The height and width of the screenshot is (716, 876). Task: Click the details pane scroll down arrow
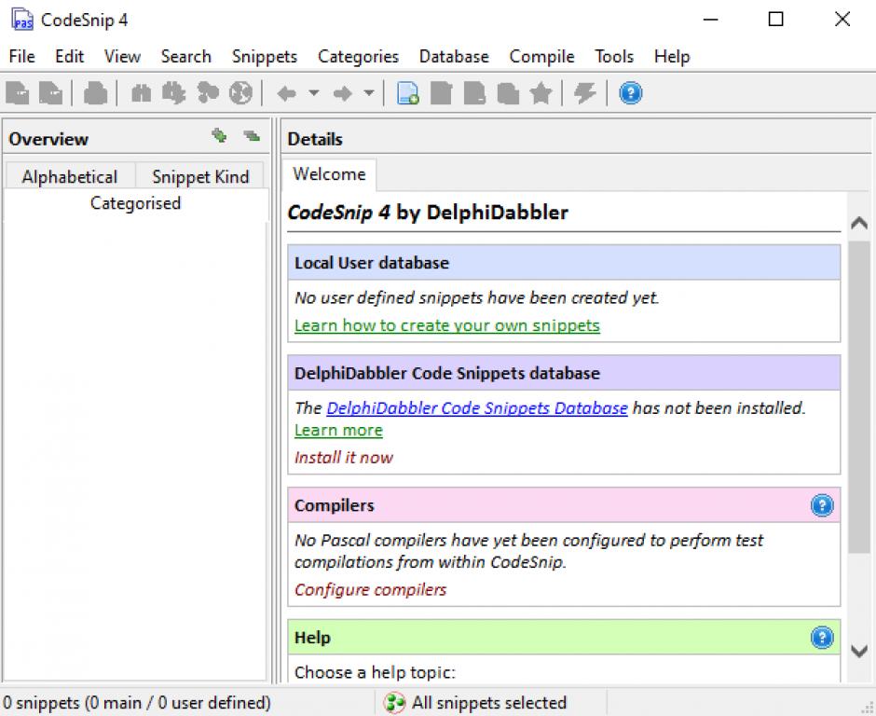tap(858, 651)
